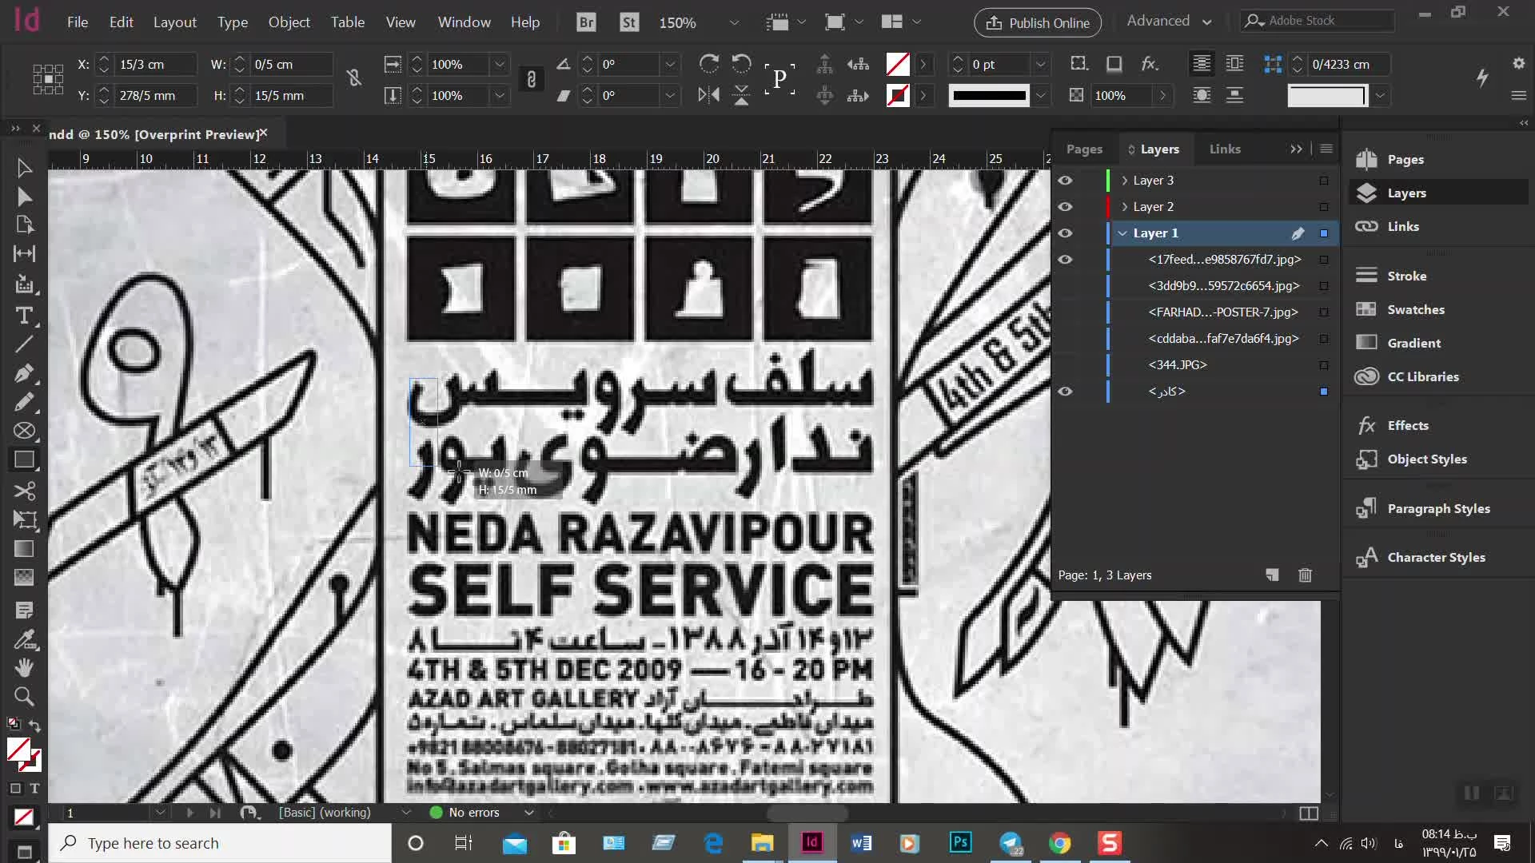Select the Gradient Swatch tool
The height and width of the screenshot is (863, 1535).
(24, 549)
